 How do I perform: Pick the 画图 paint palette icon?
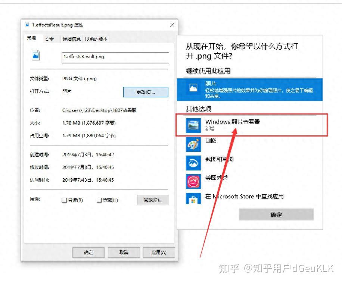coord(193,144)
